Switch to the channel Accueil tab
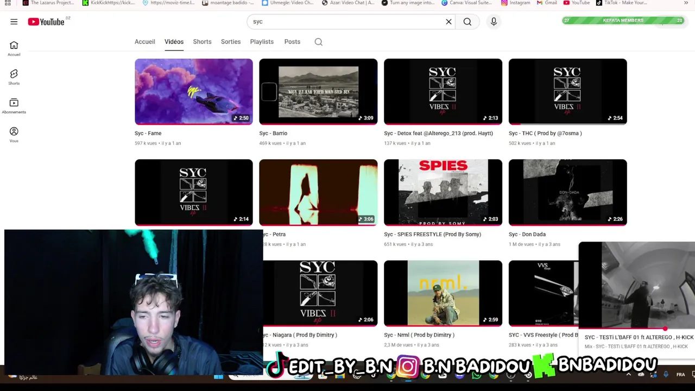The image size is (695, 391). [145, 42]
